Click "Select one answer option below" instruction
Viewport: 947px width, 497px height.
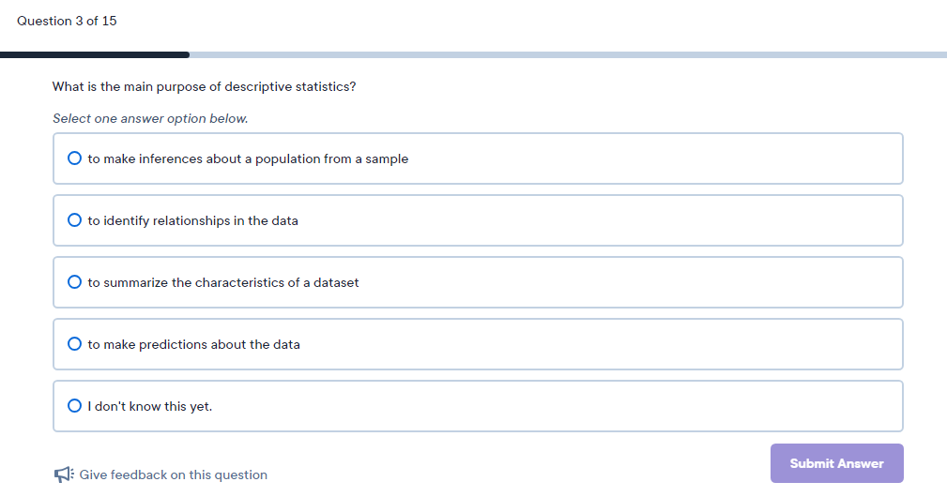[x=150, y=118]
